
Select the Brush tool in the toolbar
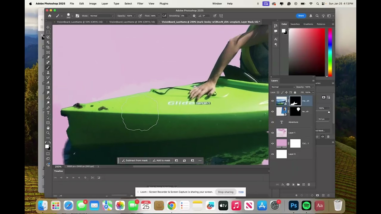[48, 67]
